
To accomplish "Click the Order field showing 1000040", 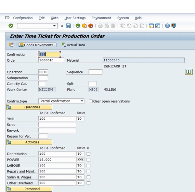I will (x=51, y=60).
